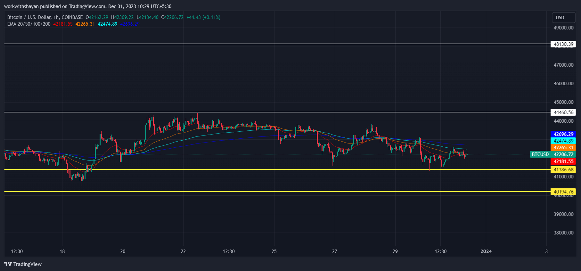Screen dimensions: 581x271
Task: Click the high value H42309.22
Action: pyautogui.click(x=122, y=17)
